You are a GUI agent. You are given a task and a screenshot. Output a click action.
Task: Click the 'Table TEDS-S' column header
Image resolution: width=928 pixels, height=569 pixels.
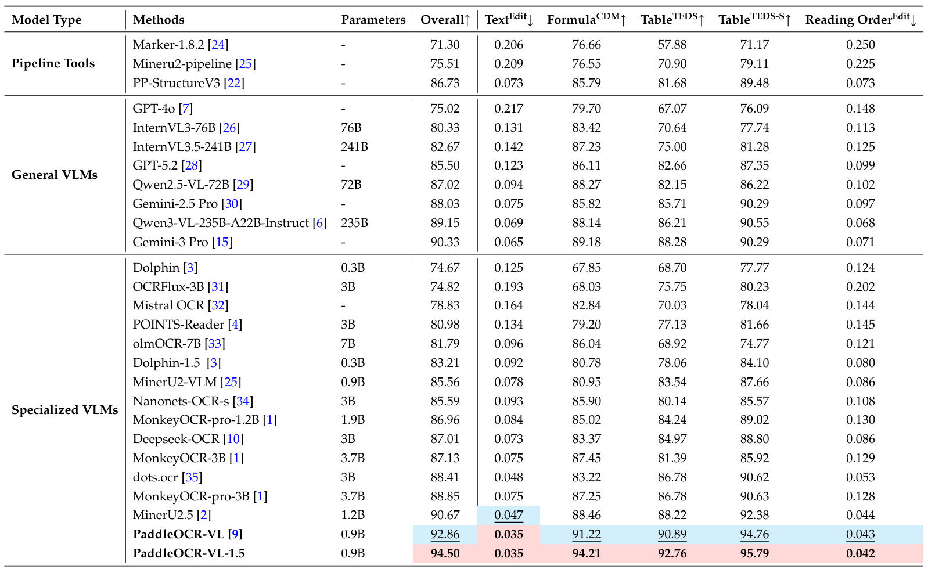[755, 19]
